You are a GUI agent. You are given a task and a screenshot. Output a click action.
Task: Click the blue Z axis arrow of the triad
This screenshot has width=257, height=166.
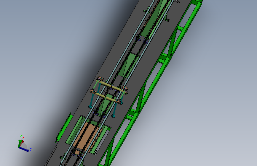click(x=24, y=149)
